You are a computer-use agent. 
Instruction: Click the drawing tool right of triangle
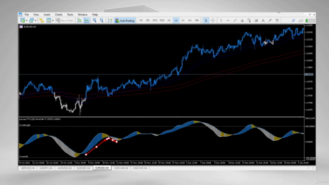pos(249,21)
